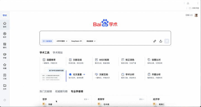This screenshot has height=107, width=201.
Task: Click the 经济学 card heading
Action: 156,99
